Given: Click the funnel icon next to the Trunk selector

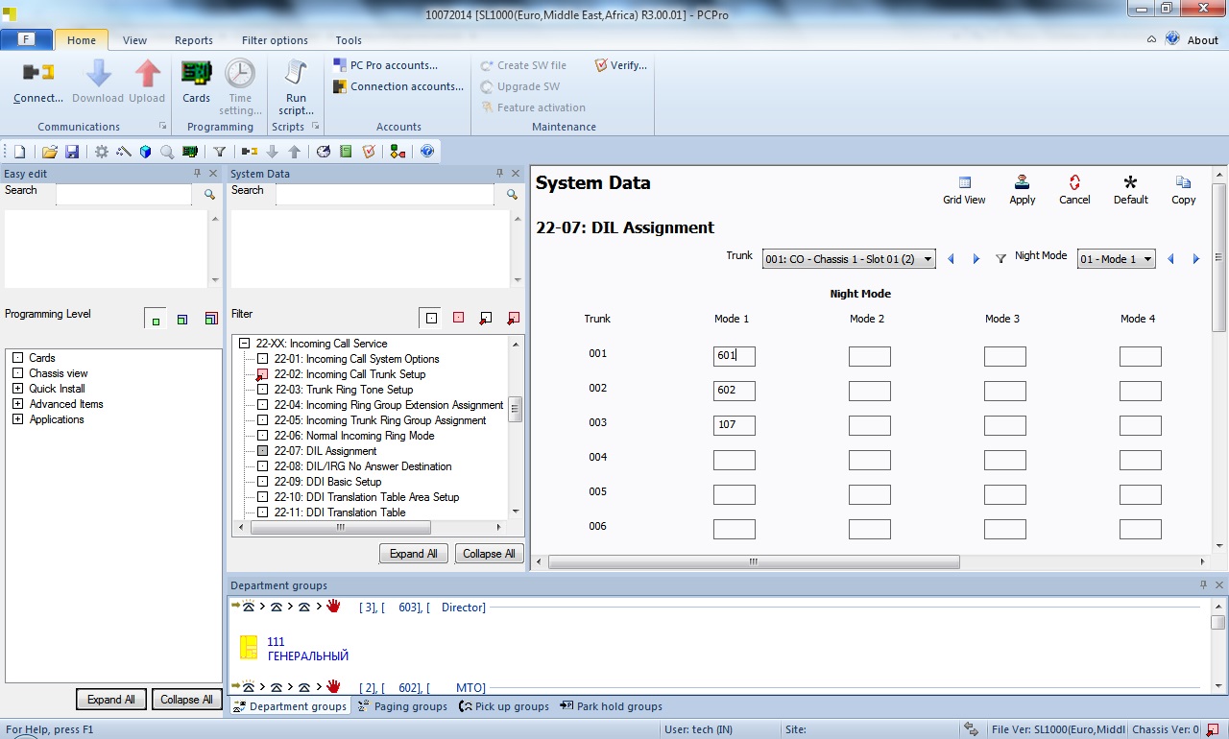Looking at the screenshot, I should pos(1000,259).
